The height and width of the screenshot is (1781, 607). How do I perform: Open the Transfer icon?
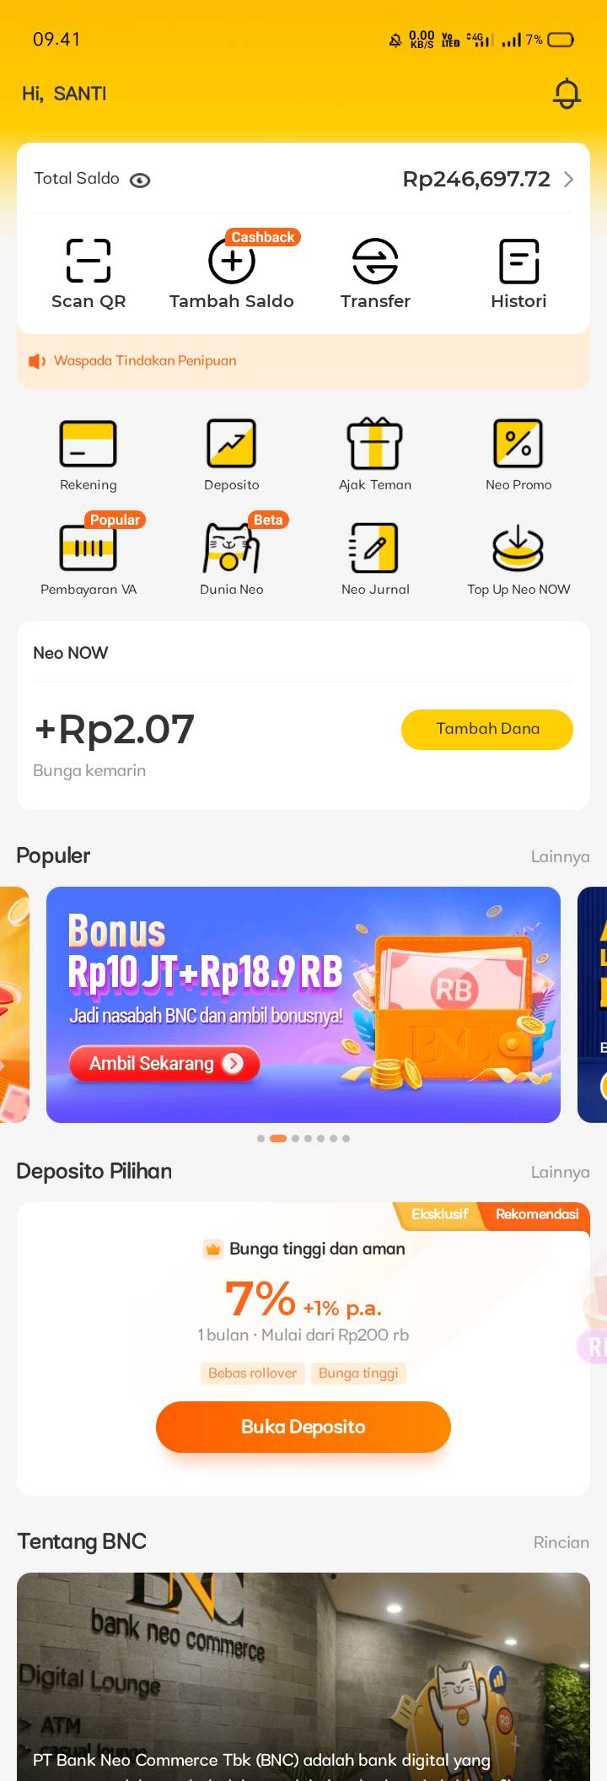375,261
